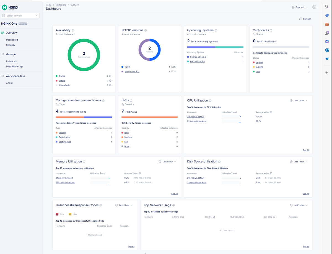Click the info icon next to Online count
Viewport: 332px width, 254px height.
(x=110, y=76)
